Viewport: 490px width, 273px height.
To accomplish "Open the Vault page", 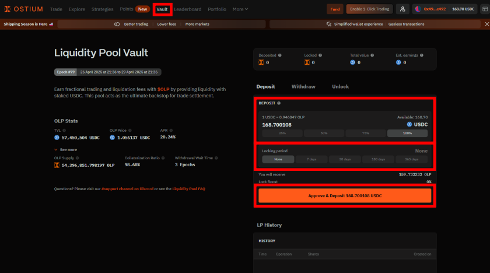I will (162, 9).
